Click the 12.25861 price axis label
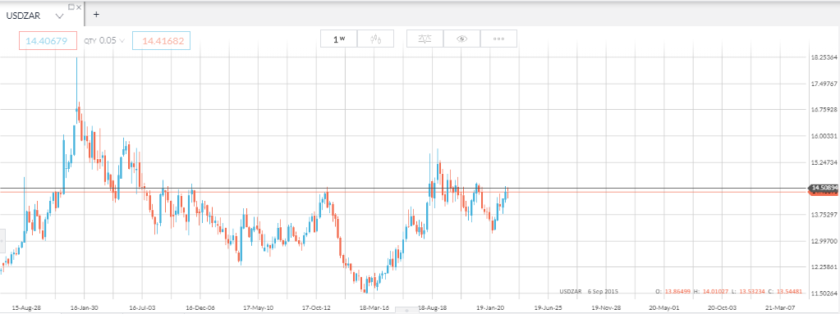This screenshot has height=314, width=840. coord(824,267)
